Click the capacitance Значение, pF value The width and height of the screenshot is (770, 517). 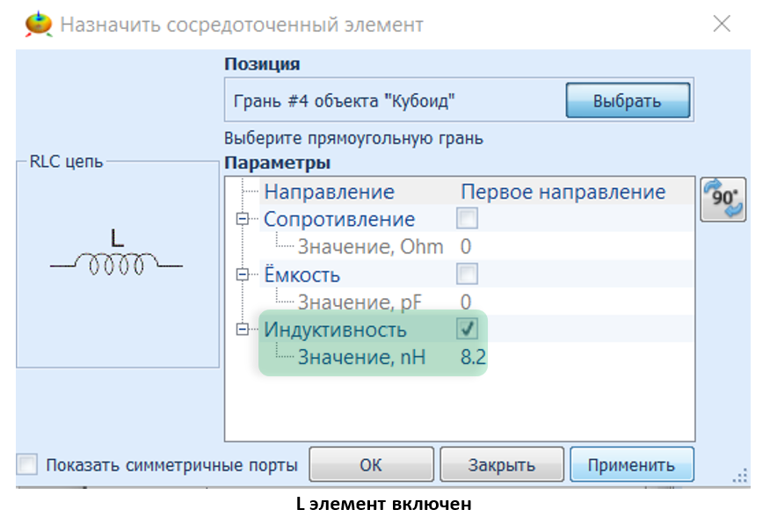pyautogui.click(x=467, y=302)
